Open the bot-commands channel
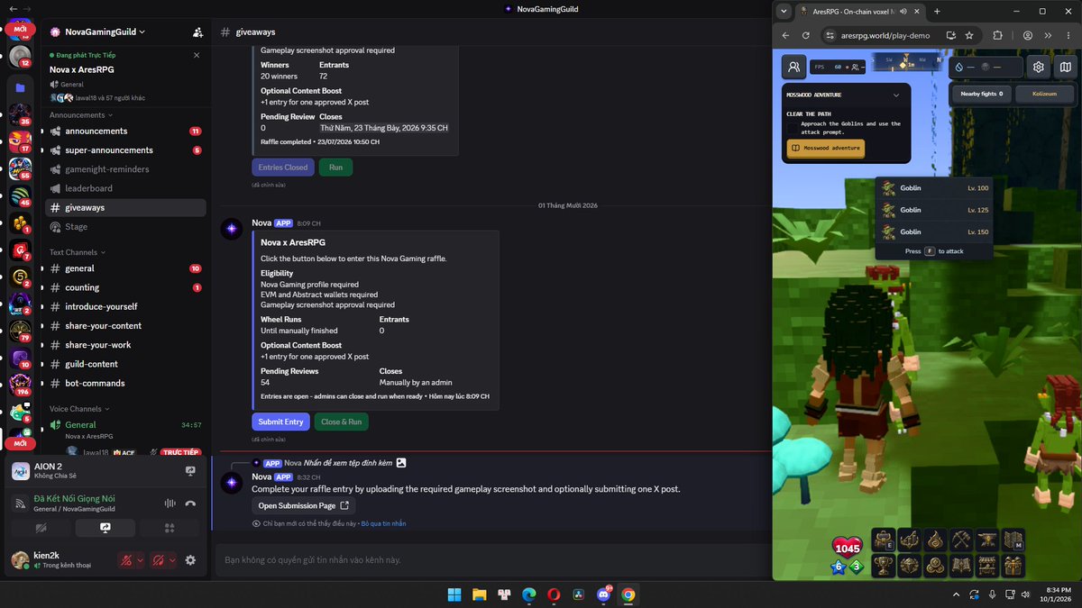 coord(127,383)
